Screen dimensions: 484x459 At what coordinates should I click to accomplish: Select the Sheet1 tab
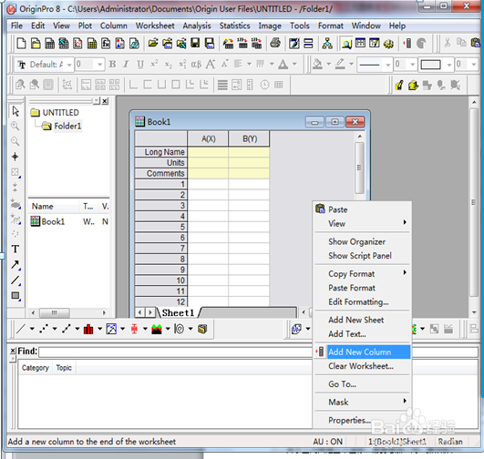click(178, 312)
